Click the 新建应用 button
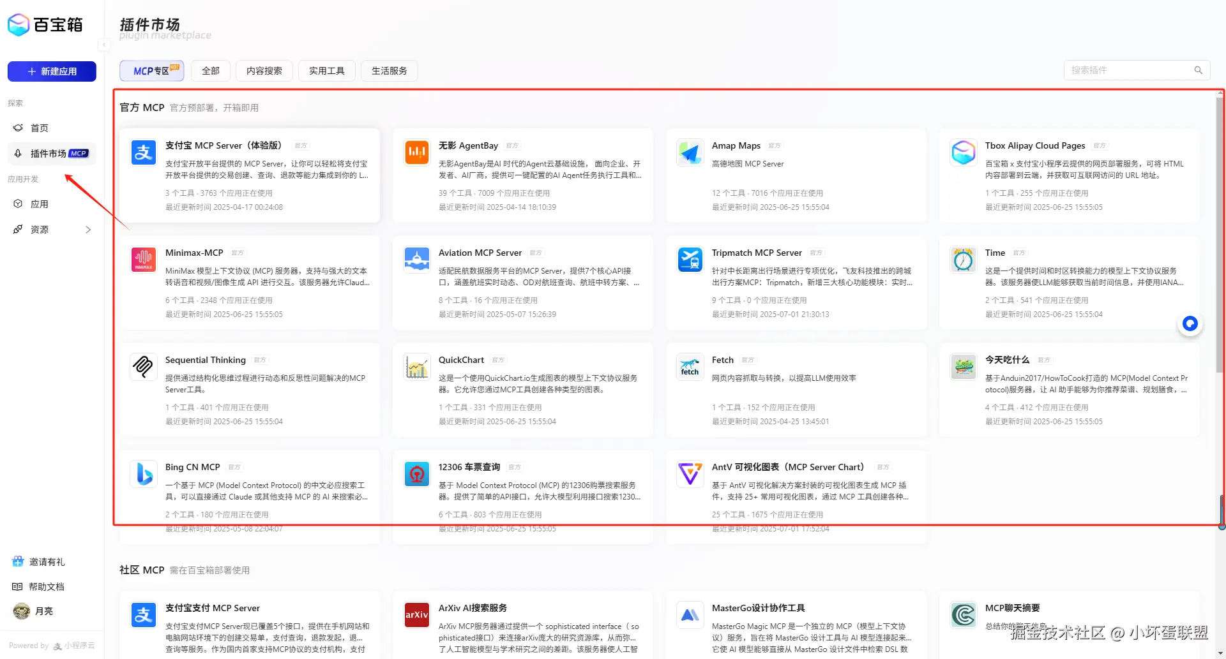Viewport: 1226px width, 659px height. coord(52,71)
